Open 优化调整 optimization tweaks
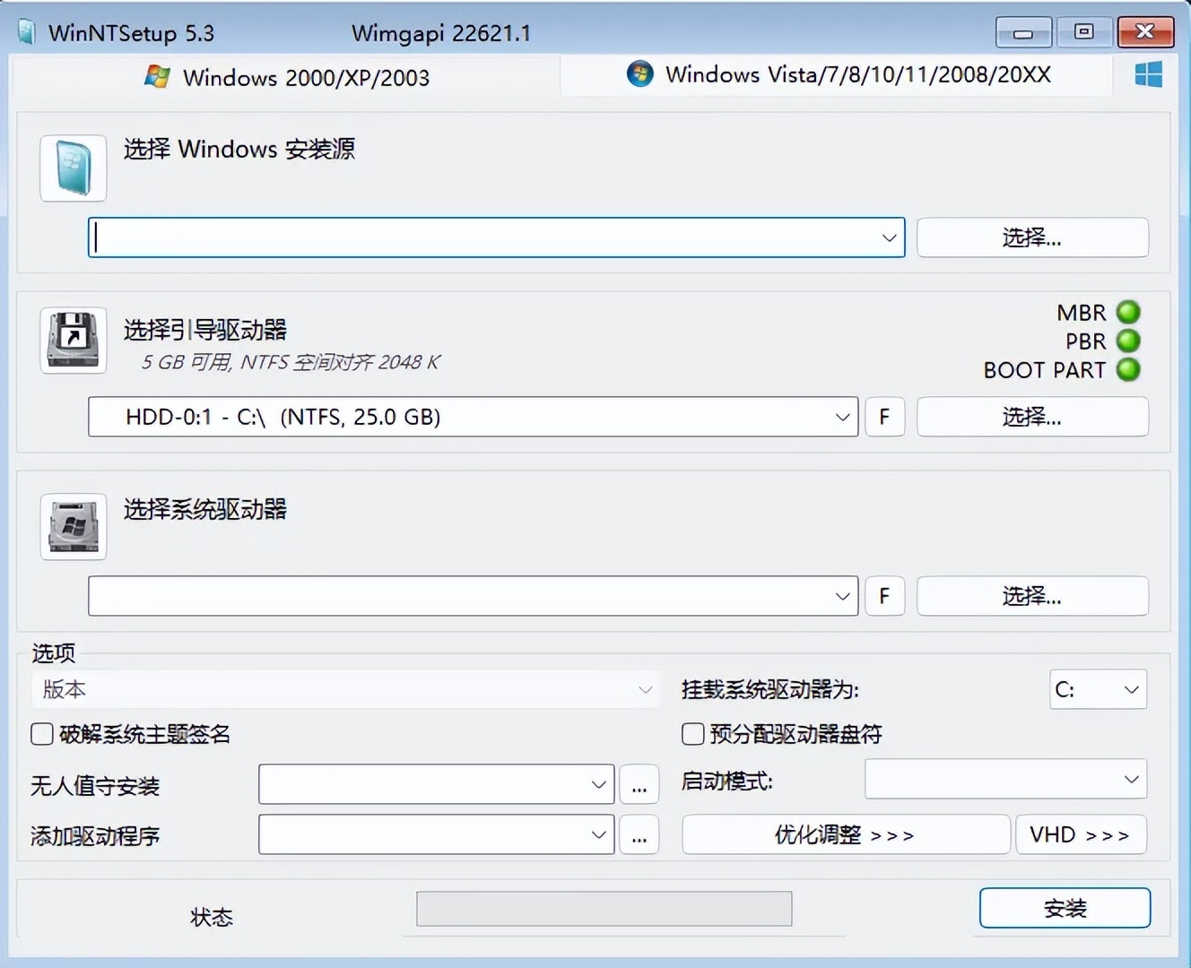Image resolution: width=1191 pixels, height=968 pixels. tap(844, 834)
